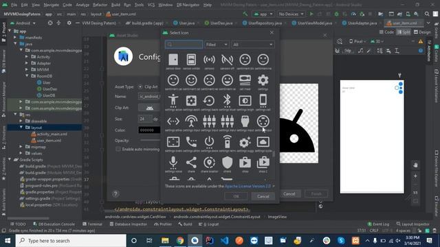Viewport: 440px width, 247px height.
Task: Open the app run configuration dropdown
Action: pyautogui.click(x=263, y=14)
